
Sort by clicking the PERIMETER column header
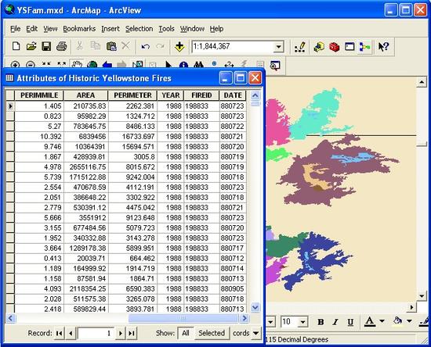coord(132,95)
